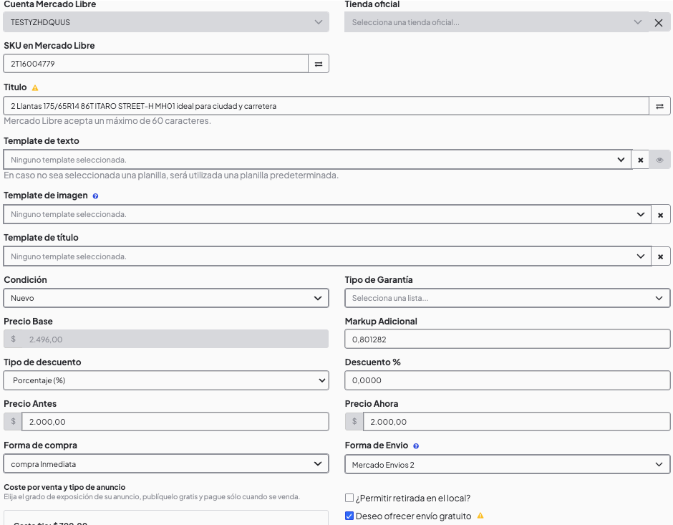Click the swap icon beside SKU field
Image resolution: width=673 pixels, height=525 pixels.
[x=319, y=64]
